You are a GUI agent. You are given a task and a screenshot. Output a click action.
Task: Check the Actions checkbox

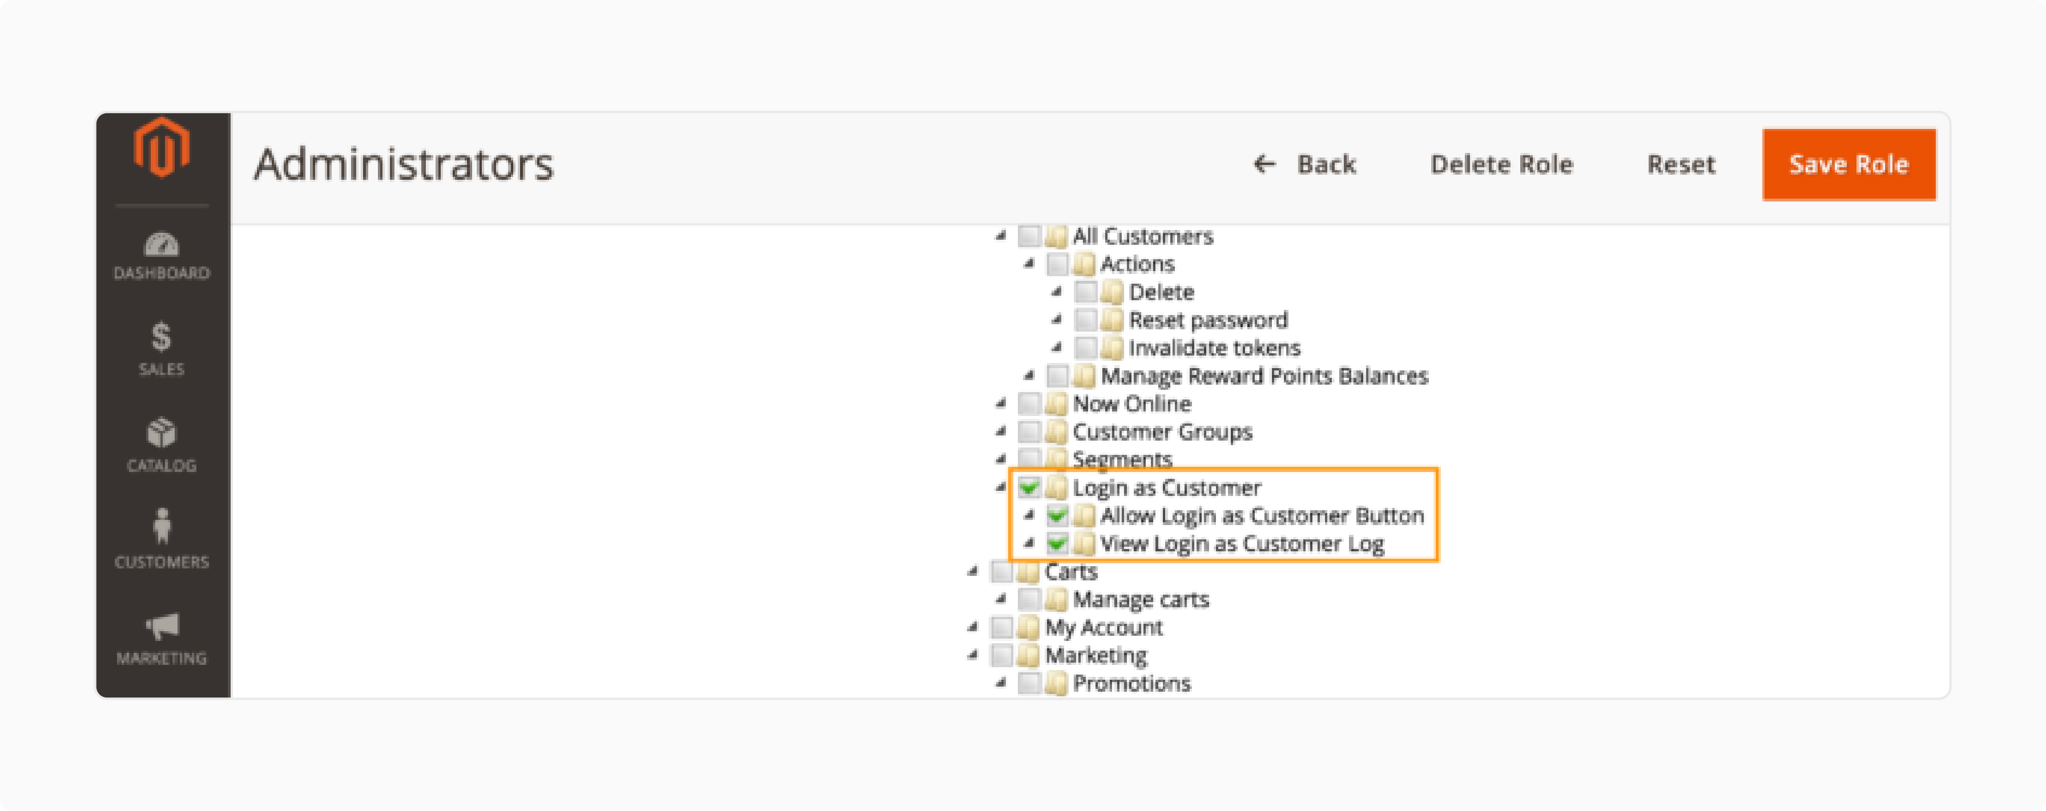tap(1057, 264)
